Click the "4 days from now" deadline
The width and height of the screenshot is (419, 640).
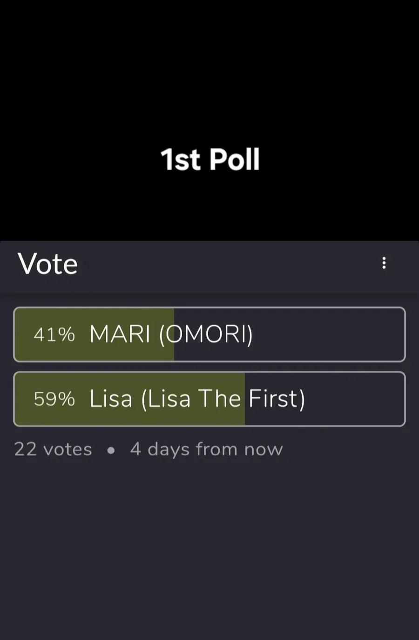pyautogui.click(x=206, y=449)
